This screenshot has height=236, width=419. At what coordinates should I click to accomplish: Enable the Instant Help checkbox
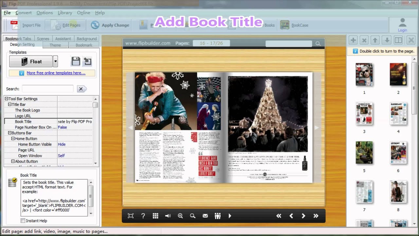click(23, 221)
